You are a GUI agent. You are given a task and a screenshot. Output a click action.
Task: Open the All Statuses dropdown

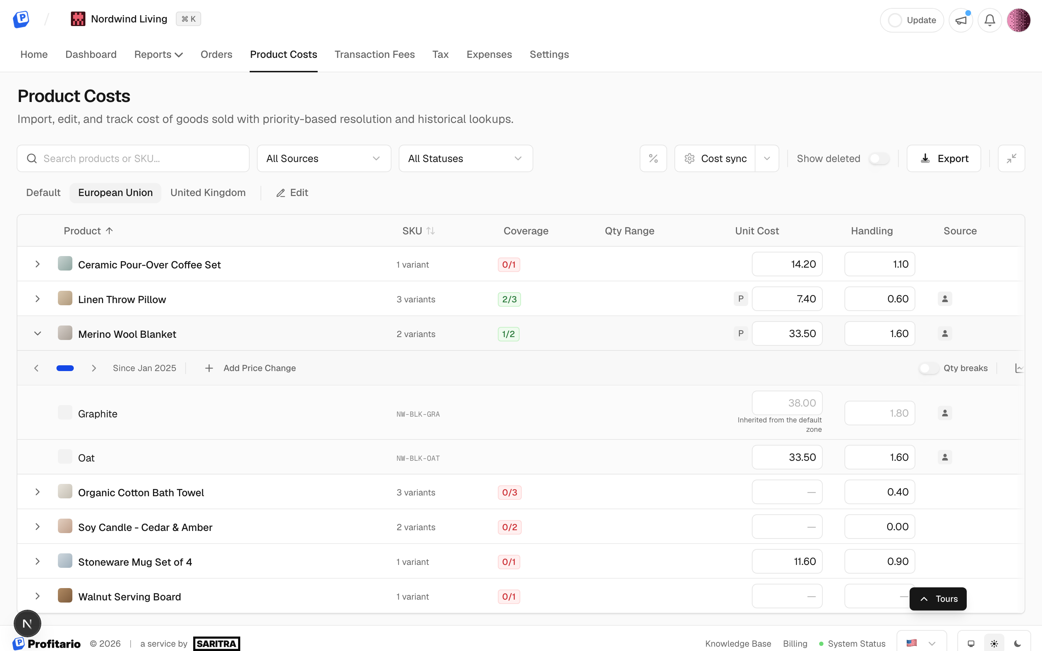coord(465,158)
